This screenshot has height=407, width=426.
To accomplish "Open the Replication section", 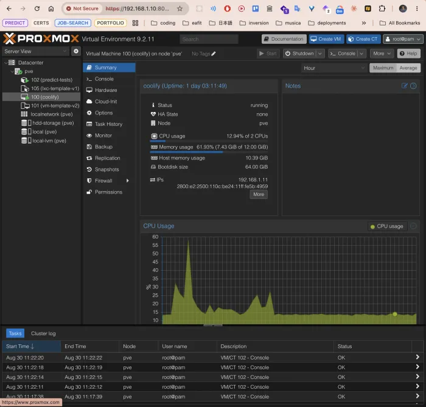I will coord(109,158).
